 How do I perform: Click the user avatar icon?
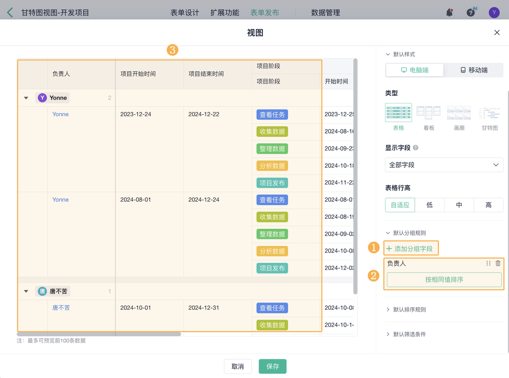pos(494,13)
